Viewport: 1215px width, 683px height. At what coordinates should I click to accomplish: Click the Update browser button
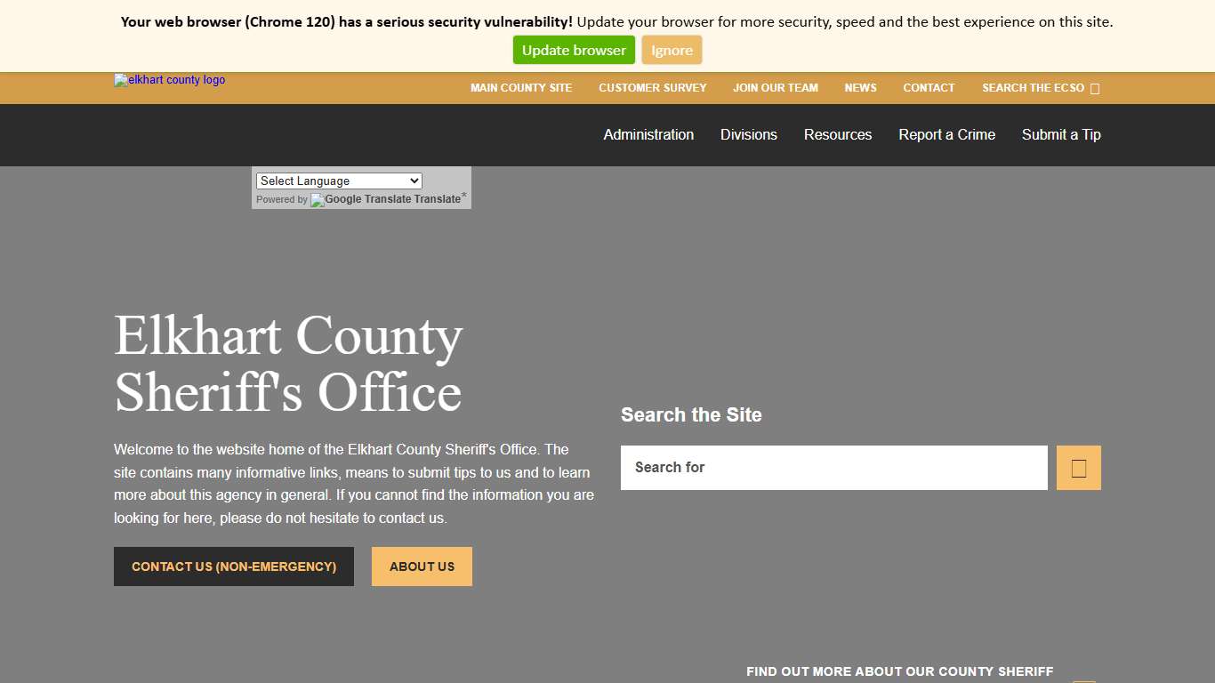[x=573, y=50]
